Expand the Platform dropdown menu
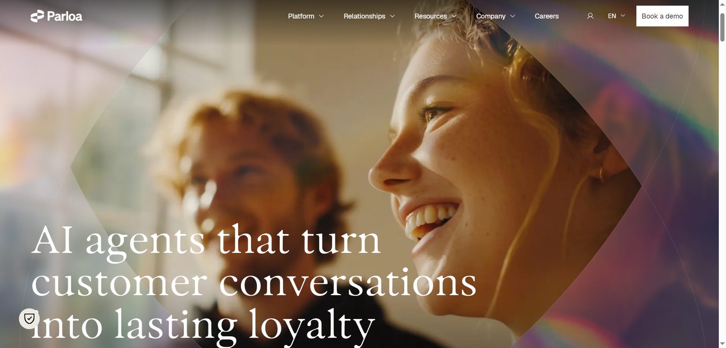 [306, 16]
